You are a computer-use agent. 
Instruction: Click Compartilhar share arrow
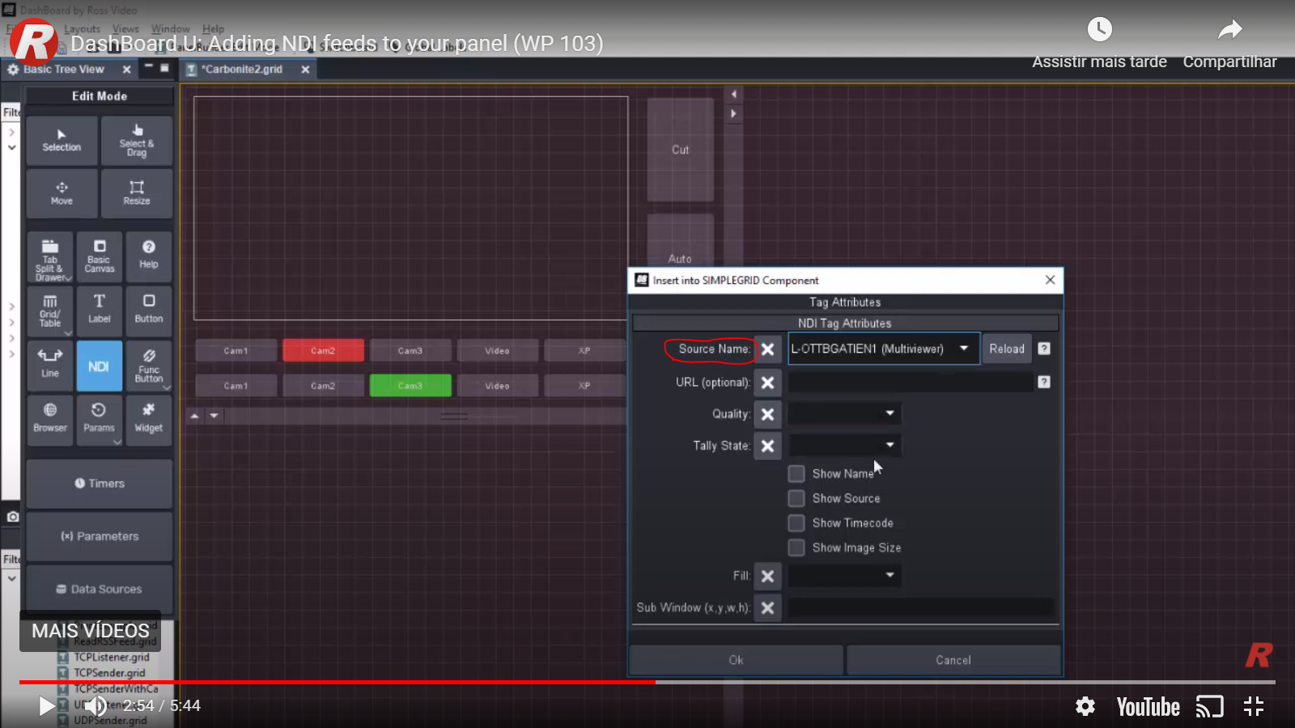tap(1230, 30)
